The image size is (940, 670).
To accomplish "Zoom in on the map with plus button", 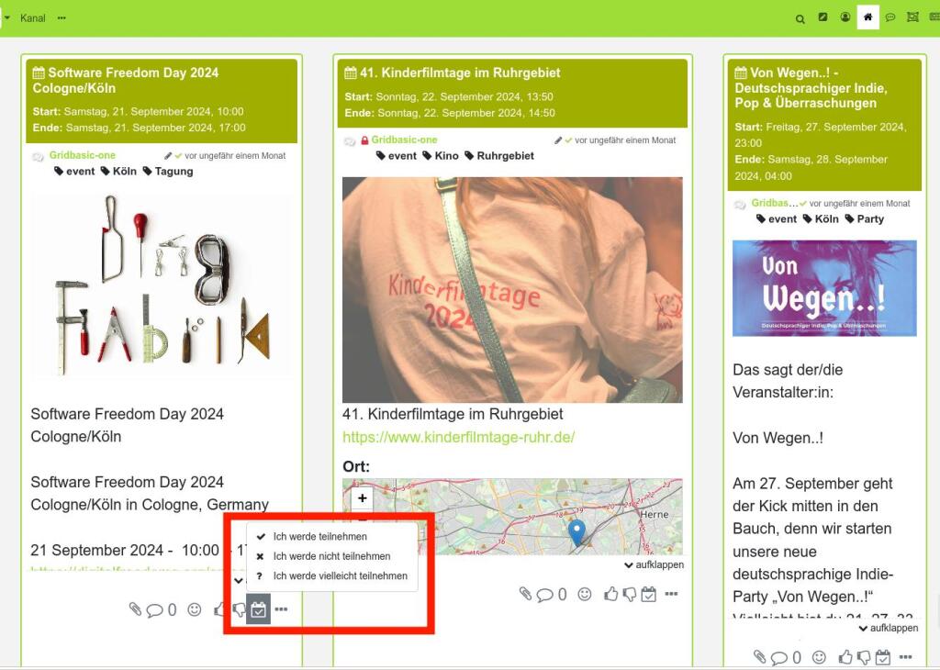I will [363, 498].
